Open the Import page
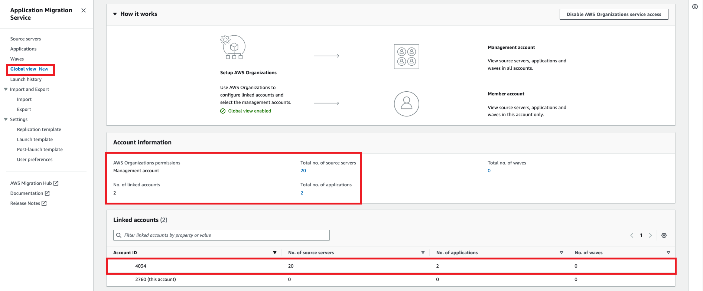This screenshot has width=703, height=291. [x=25, y=99]
